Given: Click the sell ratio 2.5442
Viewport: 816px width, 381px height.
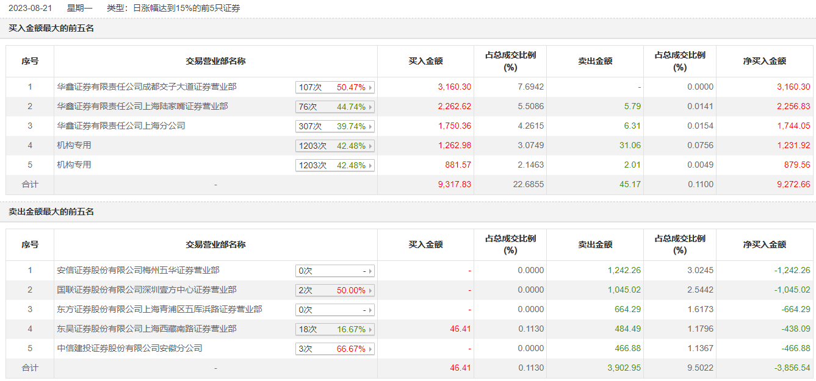Looking at the screenshot, I should tap(700, 290).
